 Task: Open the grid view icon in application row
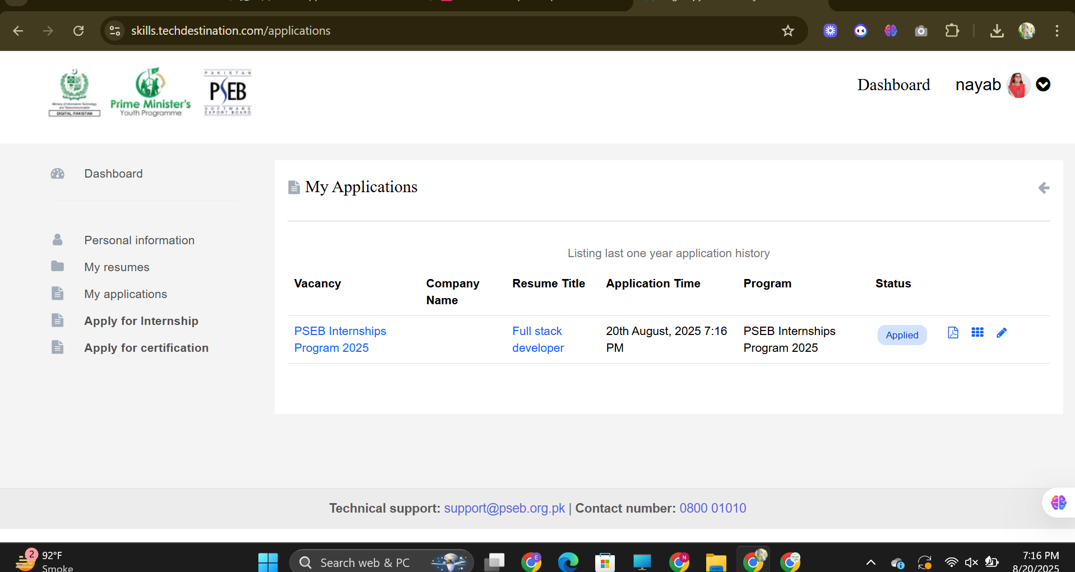point(977,333)
